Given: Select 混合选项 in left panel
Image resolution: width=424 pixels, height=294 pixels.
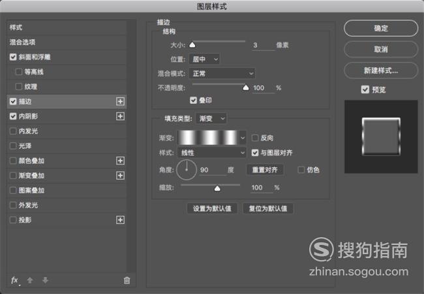Looking at the screenshot, I should point(67,42).
